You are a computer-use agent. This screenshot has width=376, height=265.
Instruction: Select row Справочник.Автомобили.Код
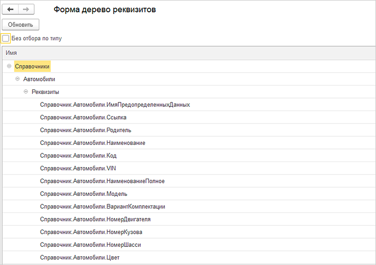point(189,156)
